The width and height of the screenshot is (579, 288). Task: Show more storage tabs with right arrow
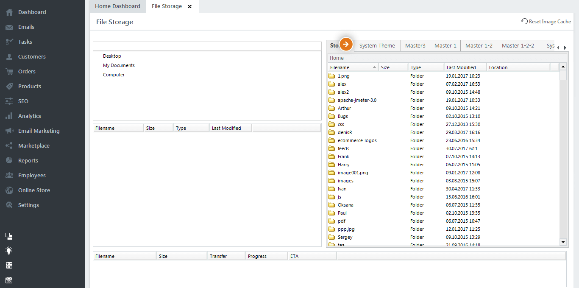click(565, 48)
